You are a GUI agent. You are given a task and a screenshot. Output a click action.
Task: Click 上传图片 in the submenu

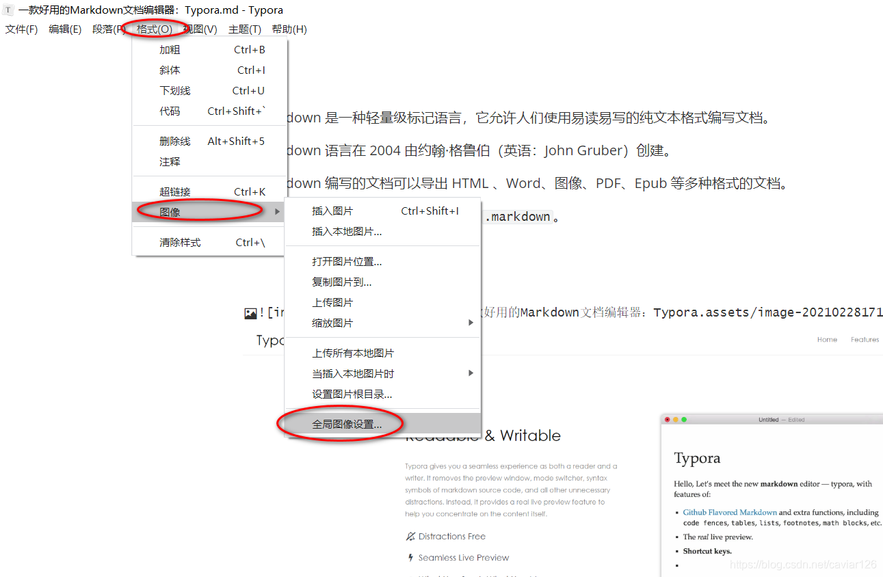(x=383, y=303)
